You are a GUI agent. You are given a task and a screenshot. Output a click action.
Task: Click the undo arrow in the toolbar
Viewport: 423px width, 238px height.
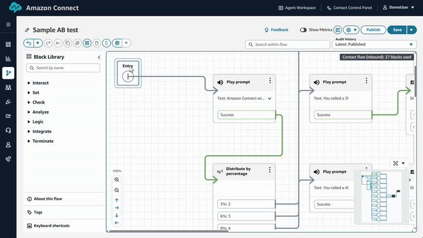click(29, 43)
